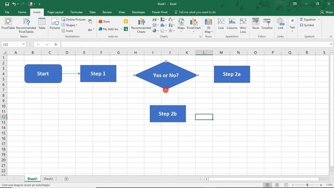Open the Shapes gallery dropdown

point(69,25)
